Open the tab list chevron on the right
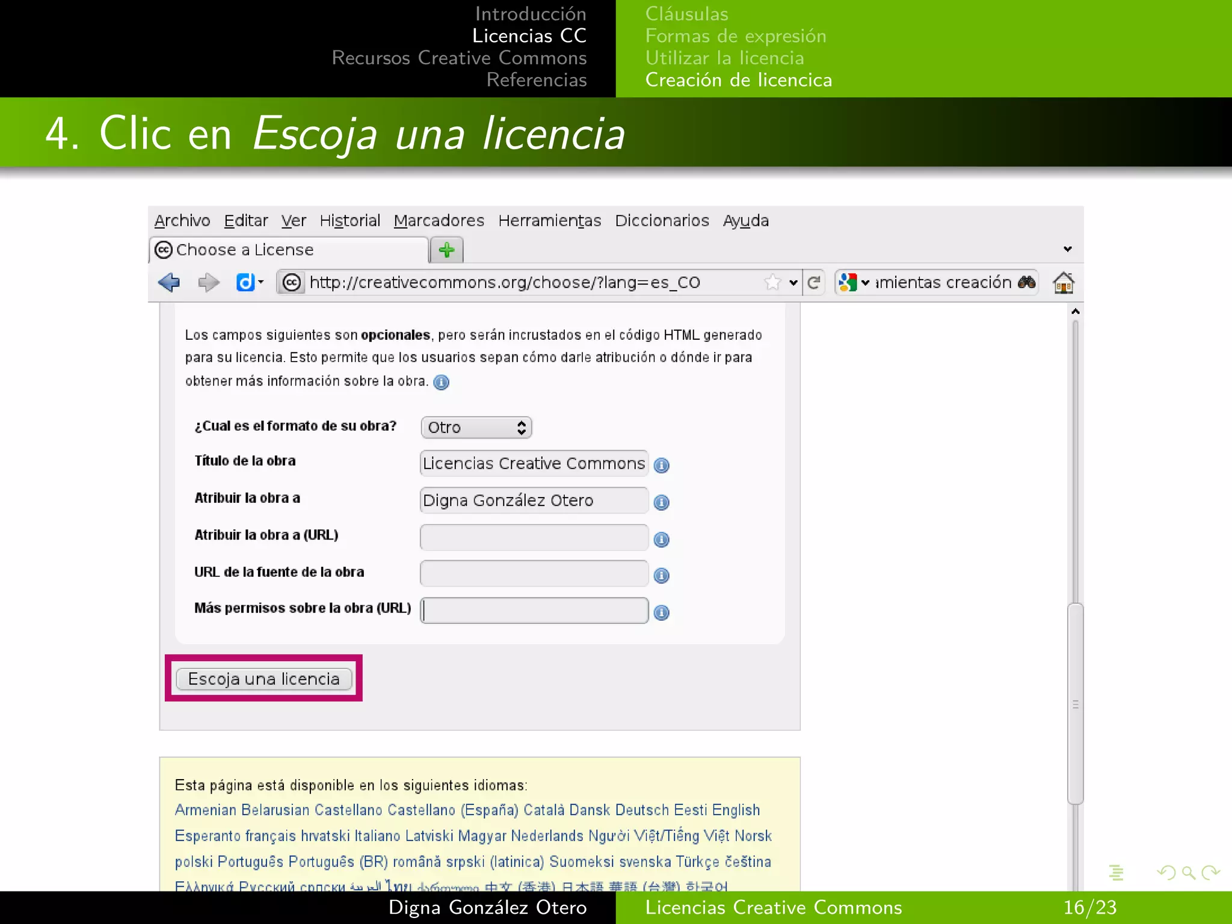 click(x=1068, y=248)
